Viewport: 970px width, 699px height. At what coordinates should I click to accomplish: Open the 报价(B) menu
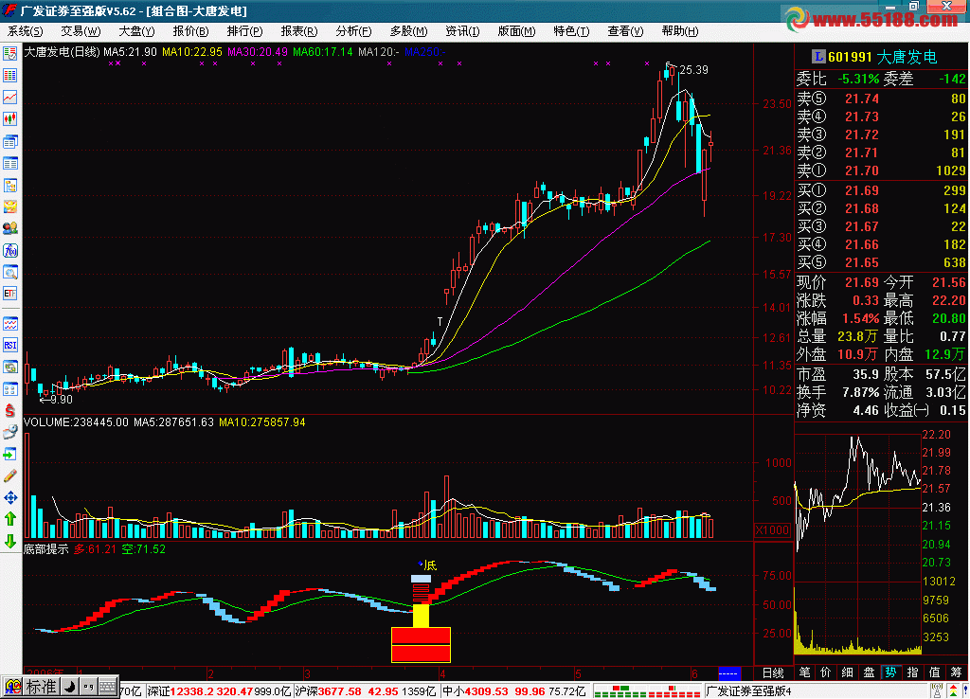[190, 31]
